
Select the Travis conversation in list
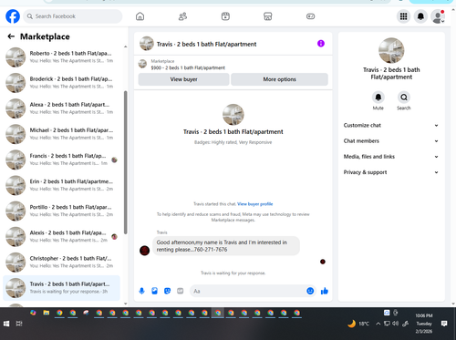pos(61,288)
